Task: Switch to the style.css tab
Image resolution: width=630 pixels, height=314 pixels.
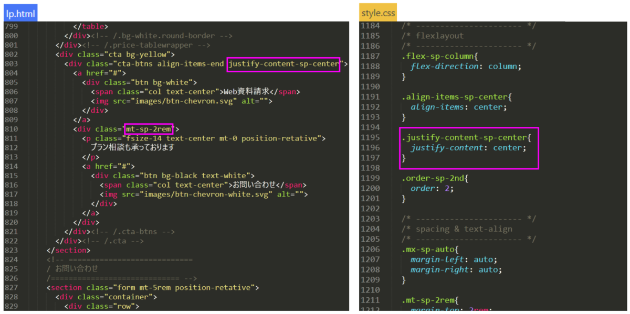Action: click(378, 13)
